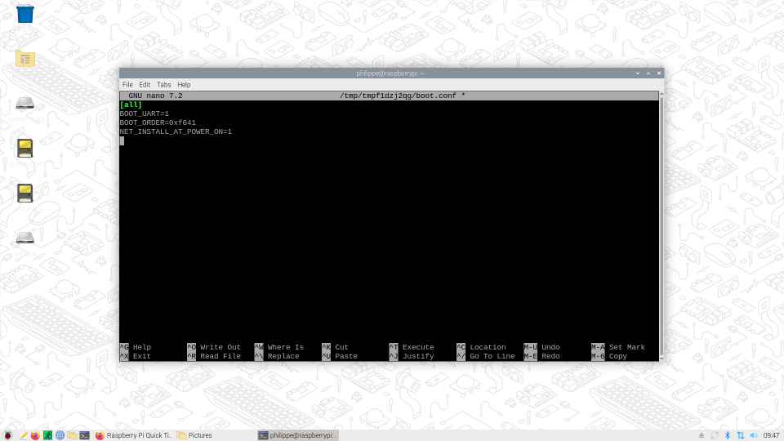The width and height of the screenshot is (784, 441).
Task: Click the ^T Execute shortcut label
Action: click(x=412, y=347)
